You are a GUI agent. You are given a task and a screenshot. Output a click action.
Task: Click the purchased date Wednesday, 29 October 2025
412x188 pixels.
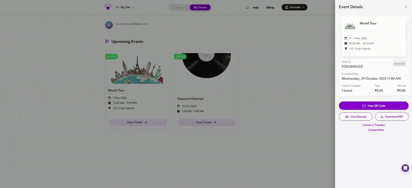pos(371,78)
